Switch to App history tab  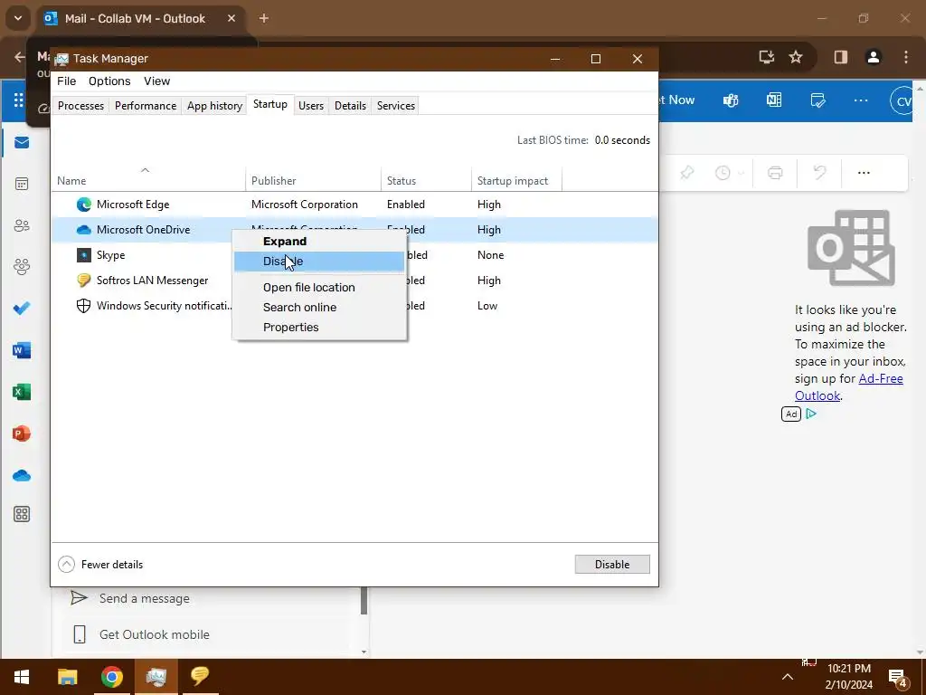(214, 106)
